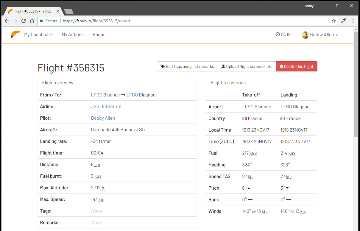The image size is (360, 231).
Task: Go to browser home page icon
Action: pyautogui.click(x=32, y=21)
